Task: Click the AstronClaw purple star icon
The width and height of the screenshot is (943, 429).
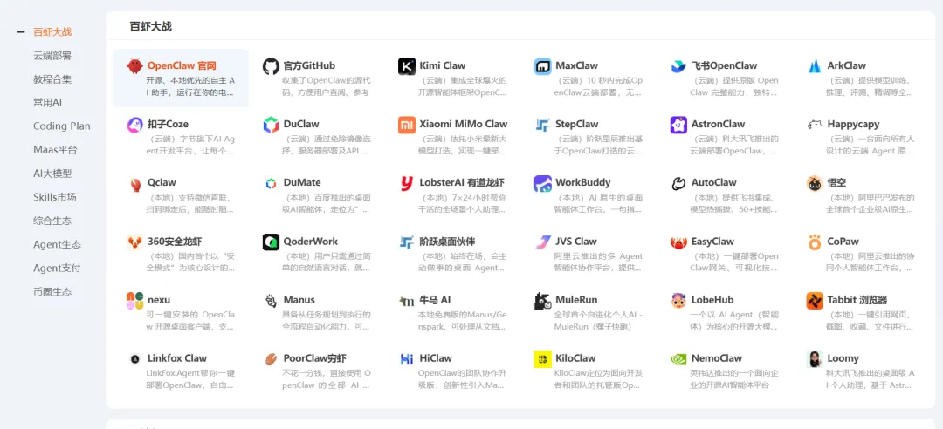Action: click(679, 125)
